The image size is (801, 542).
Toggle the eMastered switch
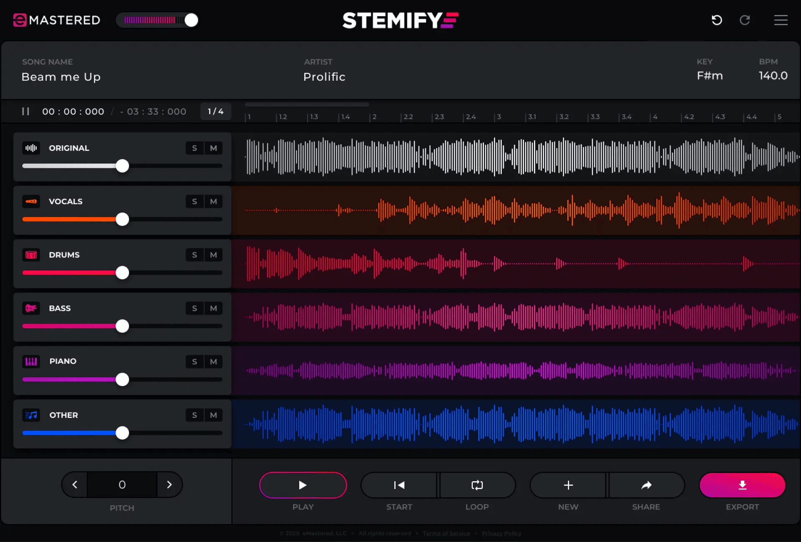(x=157, y=20)
